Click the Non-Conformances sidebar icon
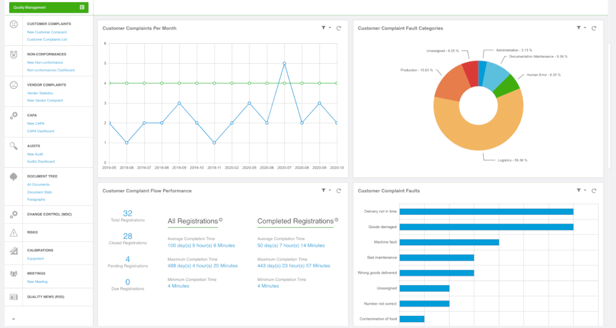616x328 pixels. 14,55
